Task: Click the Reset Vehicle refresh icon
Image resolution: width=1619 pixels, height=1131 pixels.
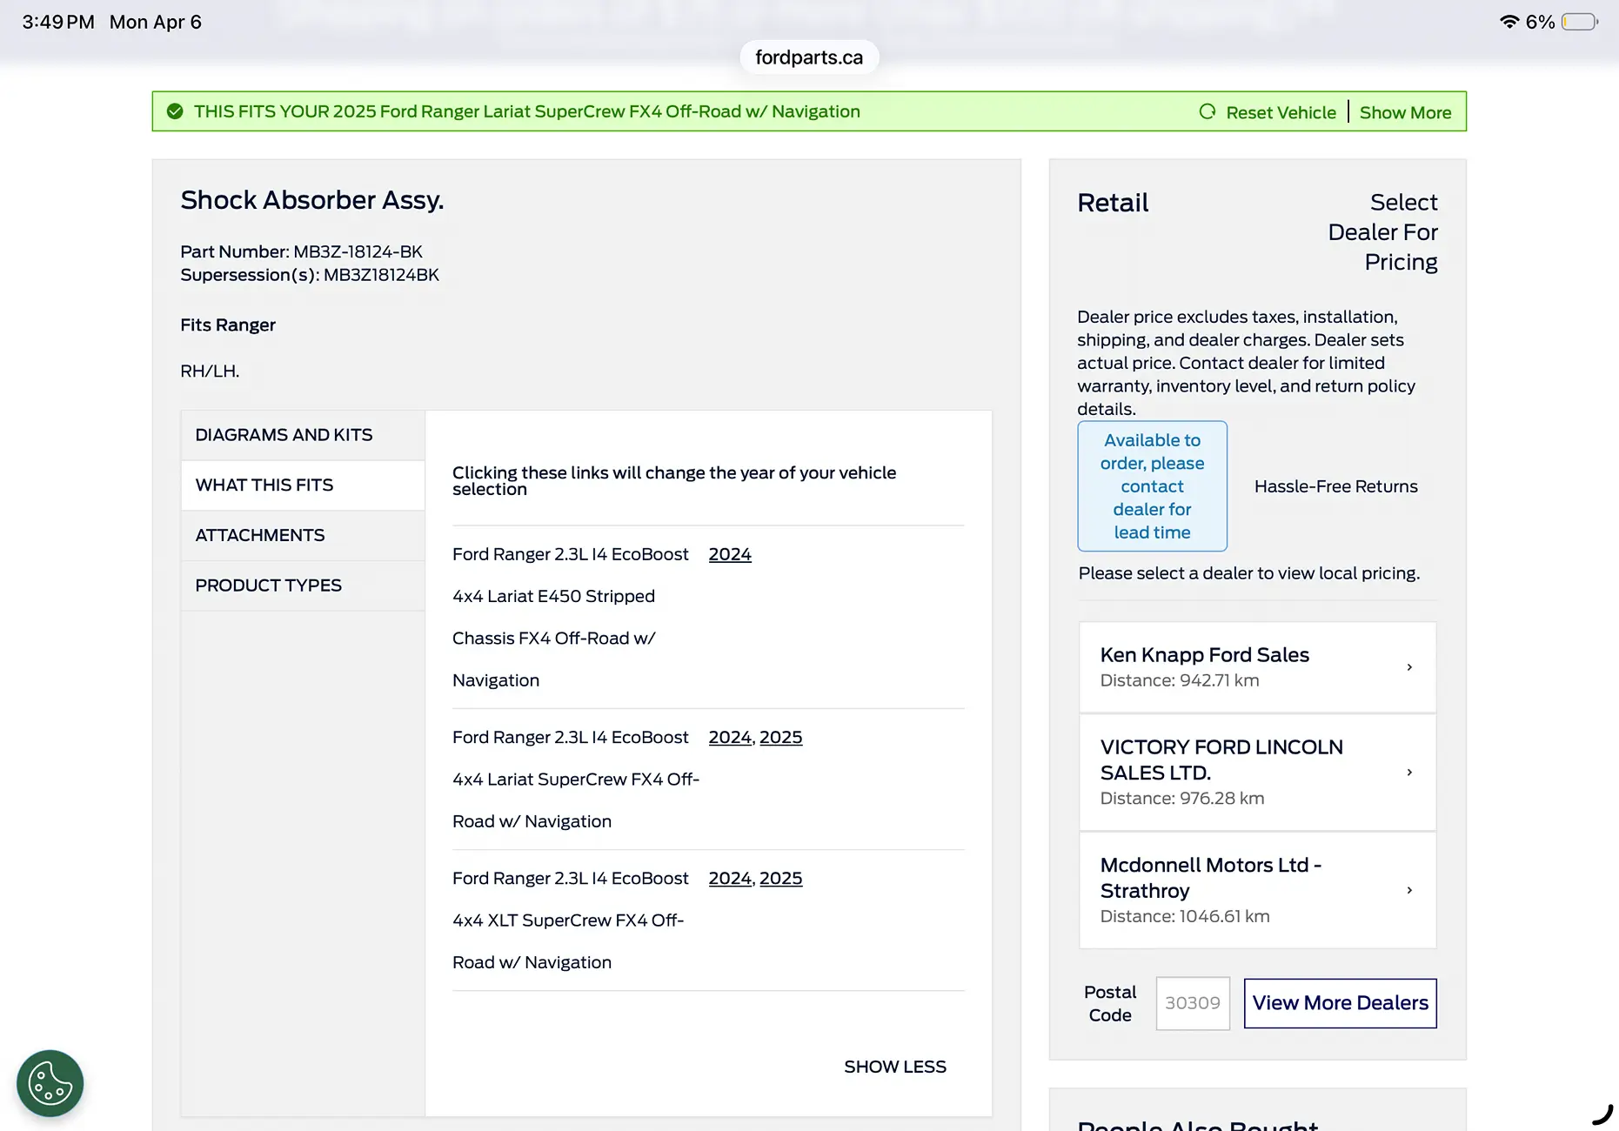Action: [x=1208, y=111]
